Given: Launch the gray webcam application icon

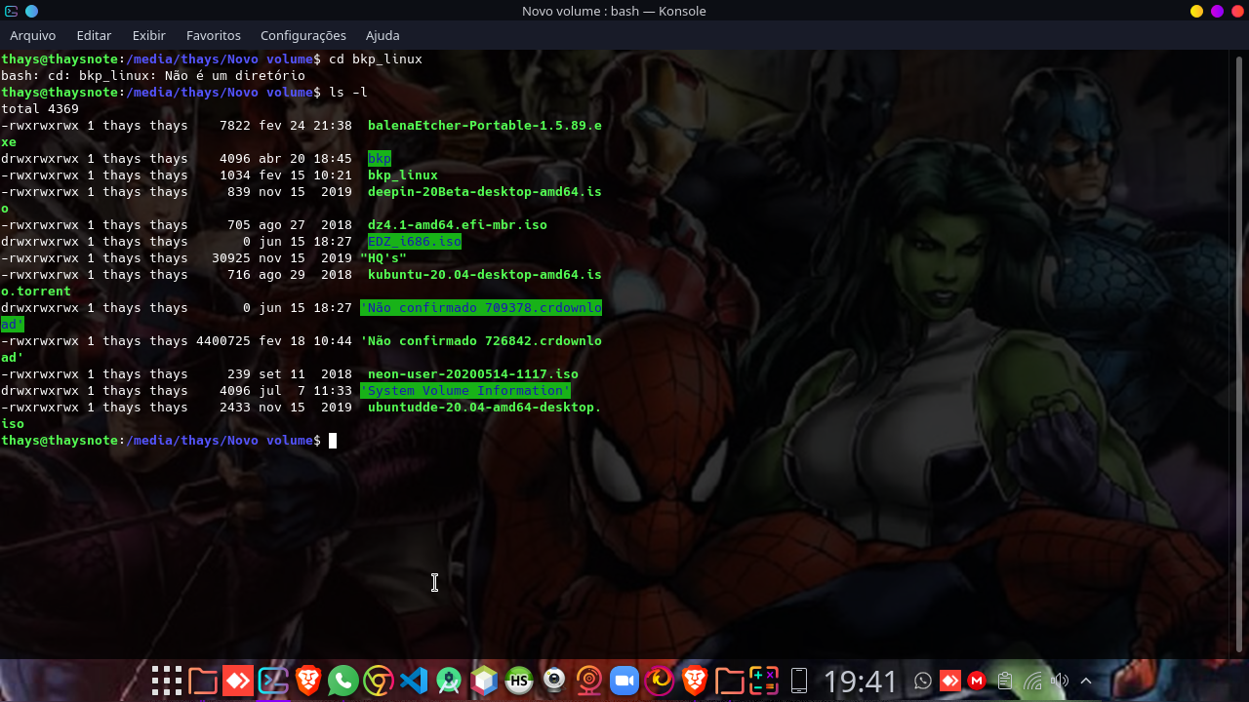Looking at the screenshot, I should pos(554,681).
